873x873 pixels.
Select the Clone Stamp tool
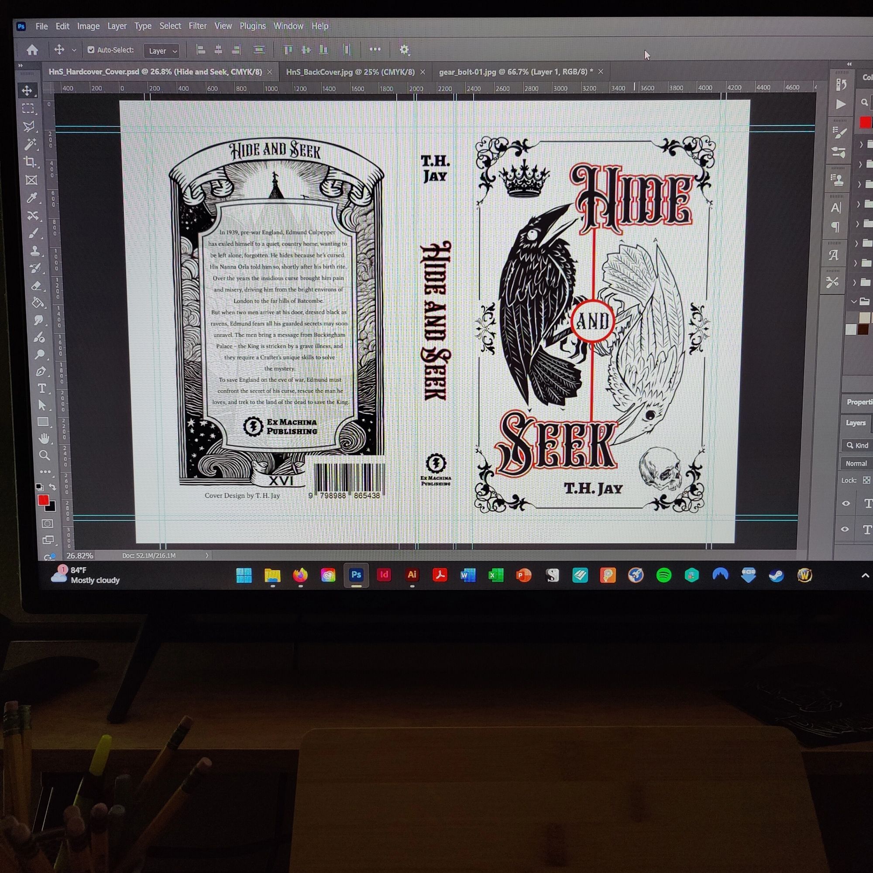[x=35, y=251]
